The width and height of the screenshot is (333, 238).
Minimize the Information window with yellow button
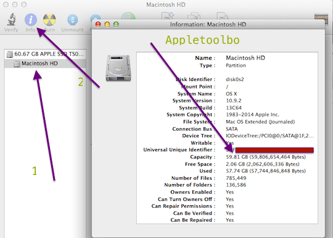(107, 24)
